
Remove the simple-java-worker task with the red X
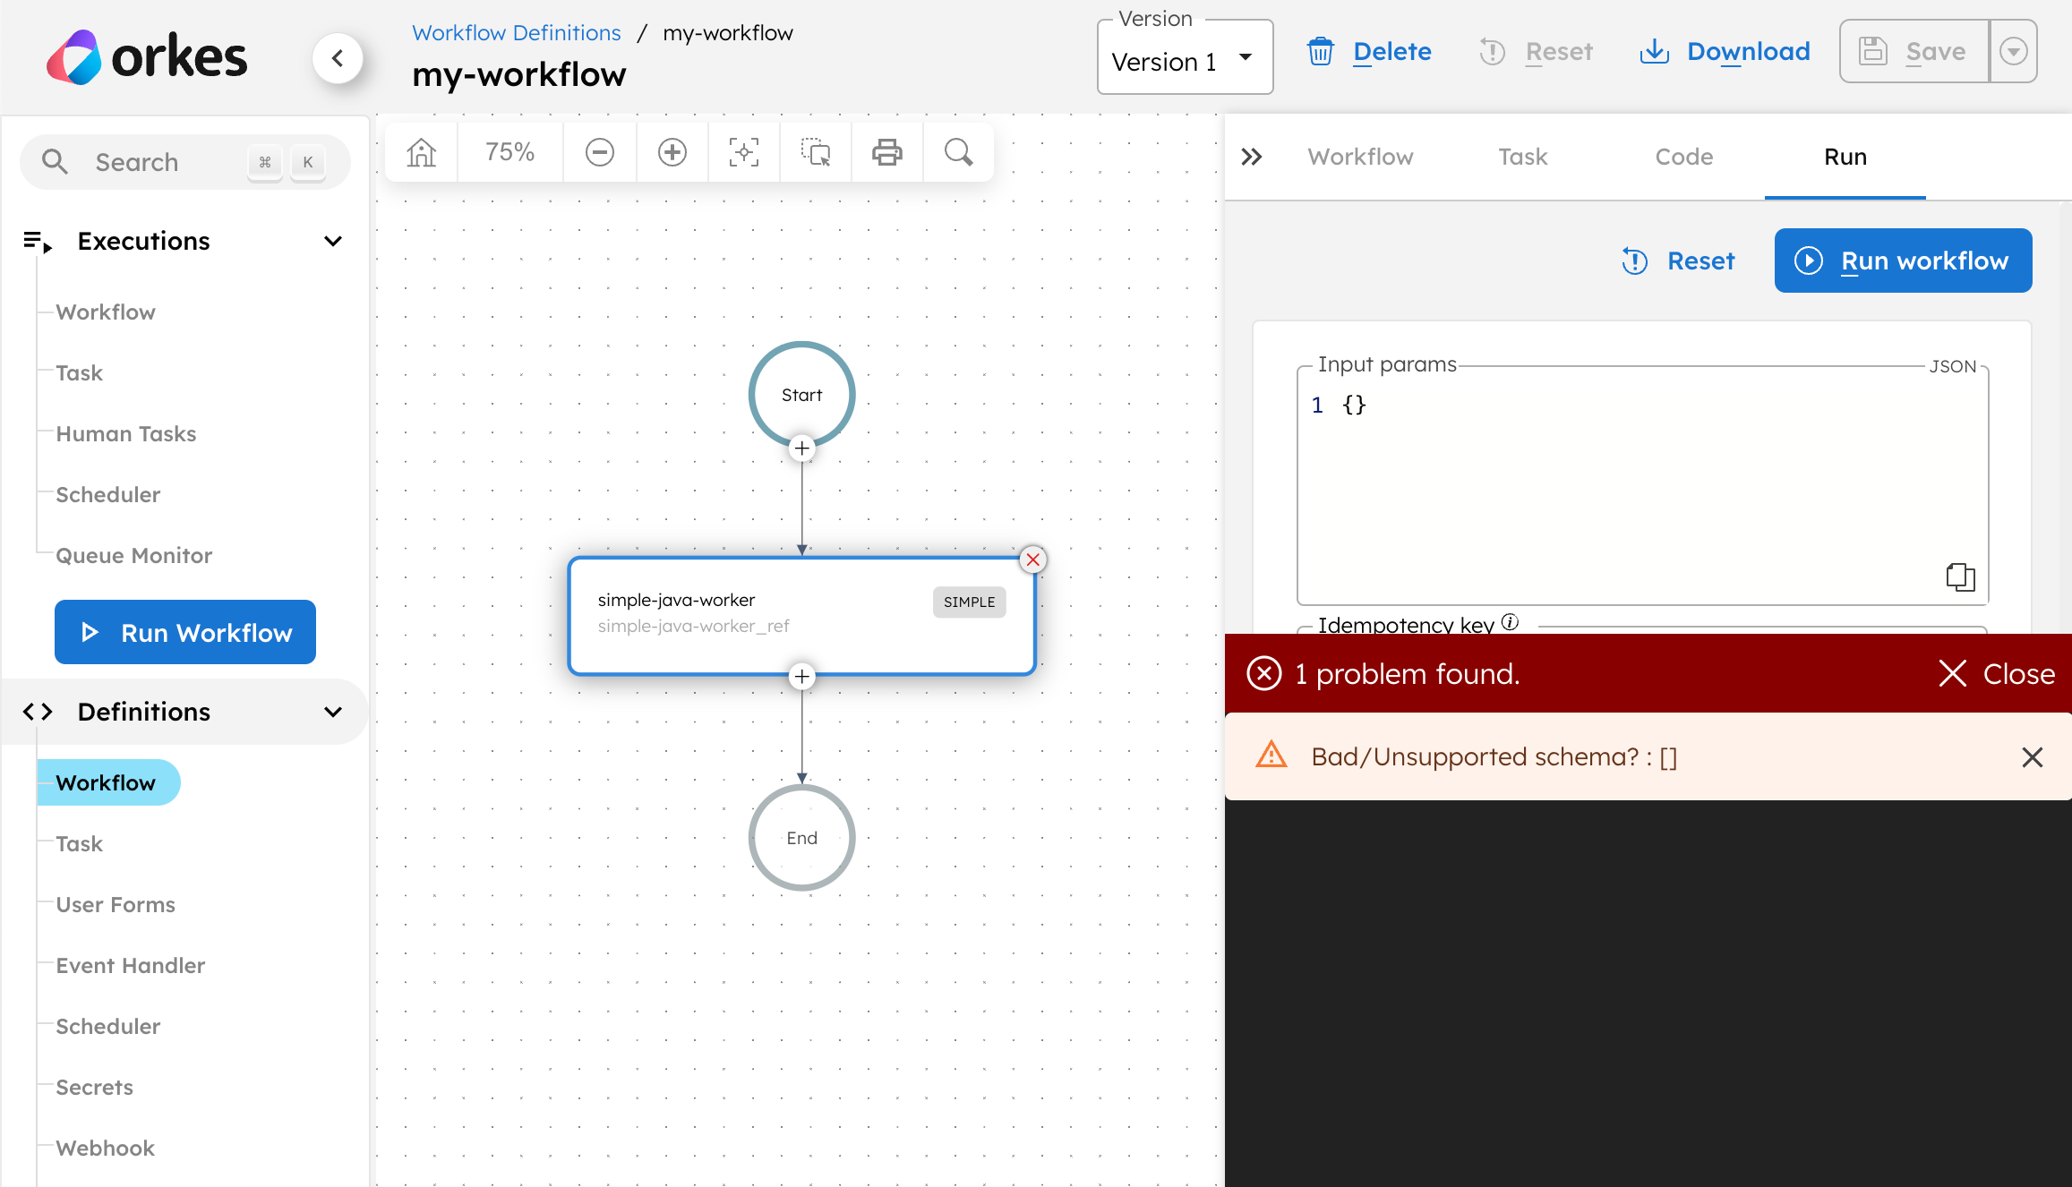pyautogui.click(x=1033, y=559)
